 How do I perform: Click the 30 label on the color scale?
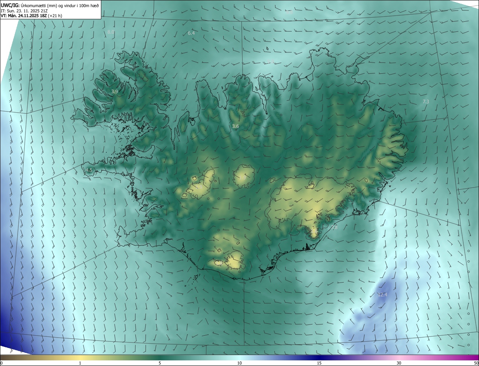(399, 363)
